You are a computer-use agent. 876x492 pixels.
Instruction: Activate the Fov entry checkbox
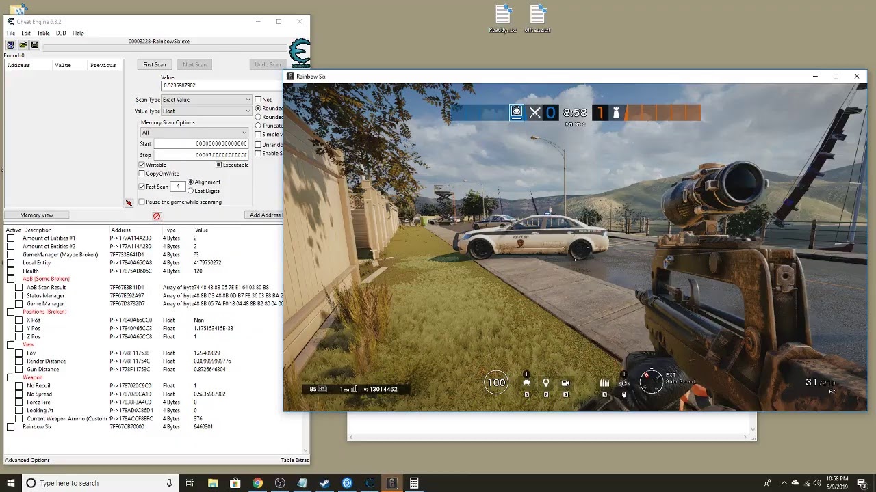click(19, 353)
